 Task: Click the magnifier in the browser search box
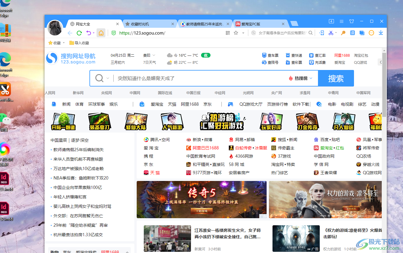(x=311, y=33)
